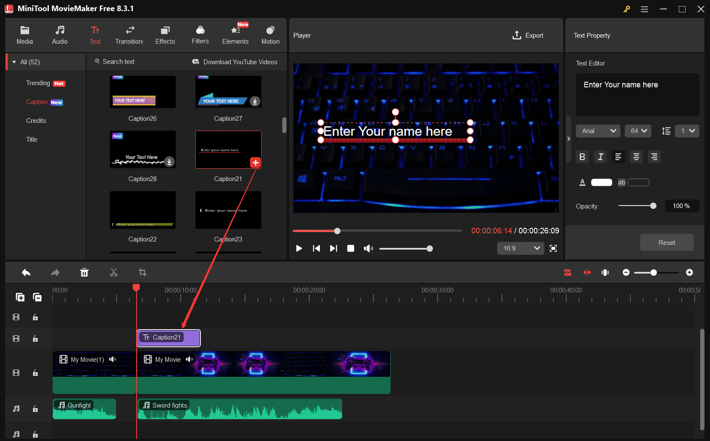Select the Split (scissors) tool
Viewport: 710px width, 441px height.
[113, 272]
